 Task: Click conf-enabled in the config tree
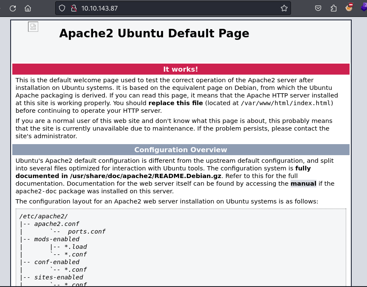point(56,262)
